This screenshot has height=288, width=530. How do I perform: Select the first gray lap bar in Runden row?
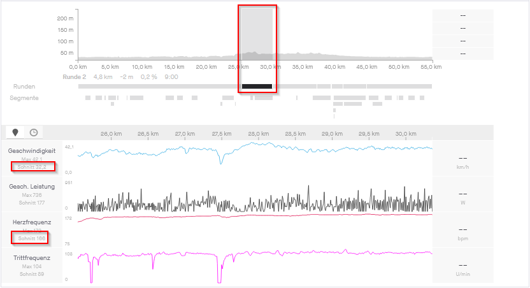(159, 86)
